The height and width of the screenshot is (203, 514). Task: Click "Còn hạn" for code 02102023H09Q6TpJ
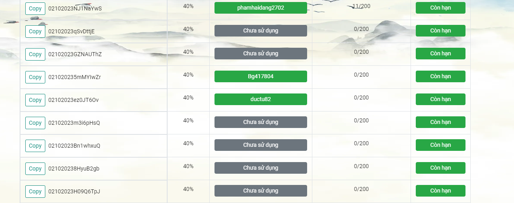click(440, 191)
